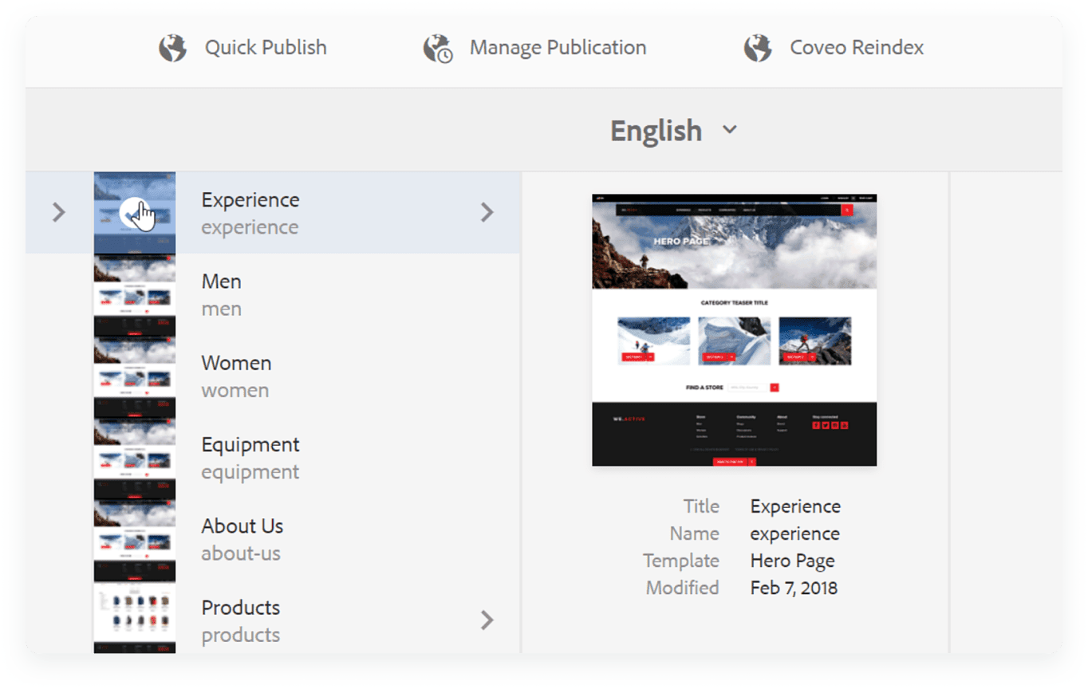Expand Experience children via right chevron
The image size is (1088, 689).
(x=487, y=212)
